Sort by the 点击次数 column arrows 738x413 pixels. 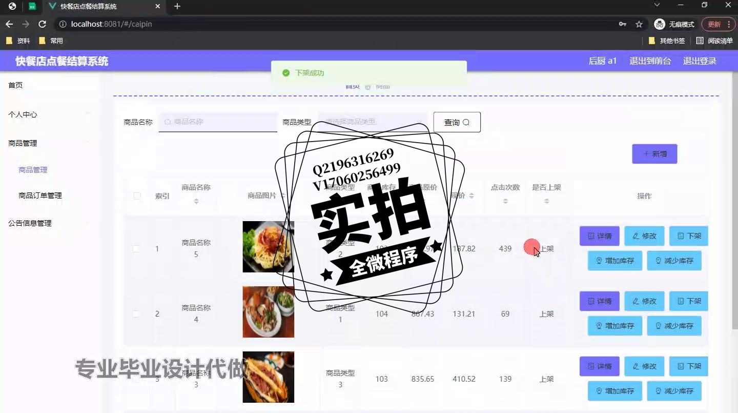click(x=505, y=202)
